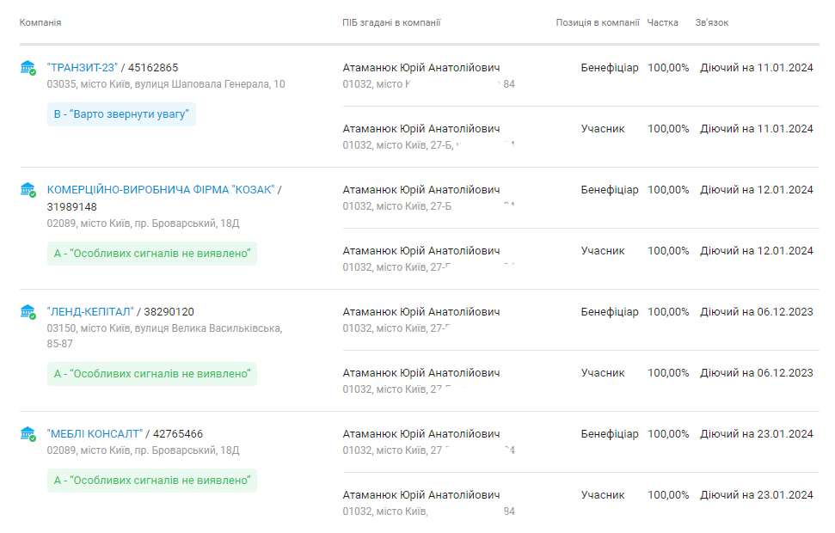Click the "Зв'язок" column header

coord(711,22)
